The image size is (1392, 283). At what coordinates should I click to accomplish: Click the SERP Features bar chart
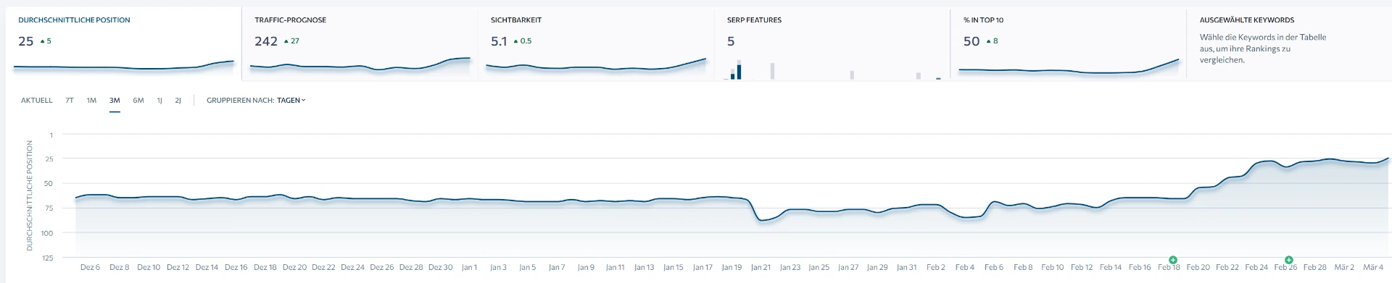tap(832, 69)
